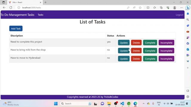Open Visual Studio Code from the taskbar

click(x=122, y=104)
